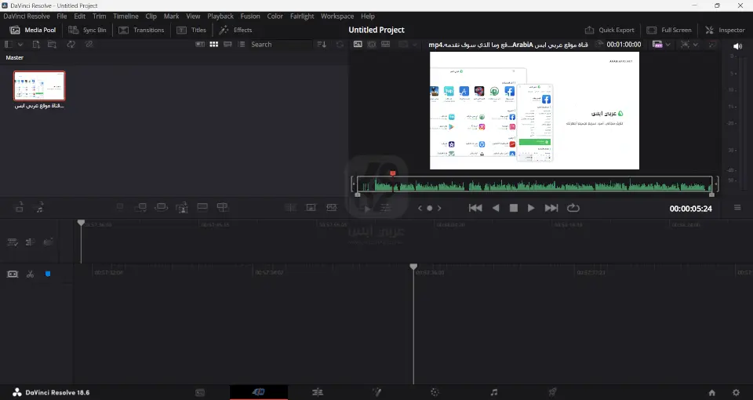Image resolution: width=753 pixels, height=400 pixels.
Task: Open the Sync Bin panel
Action: 87,30
